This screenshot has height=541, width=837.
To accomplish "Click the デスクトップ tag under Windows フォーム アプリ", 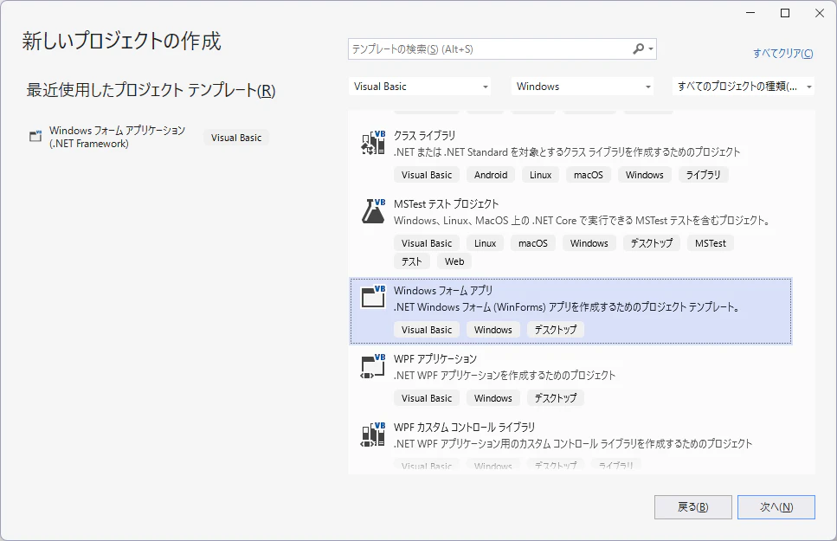I will click(x=556, y=329).
